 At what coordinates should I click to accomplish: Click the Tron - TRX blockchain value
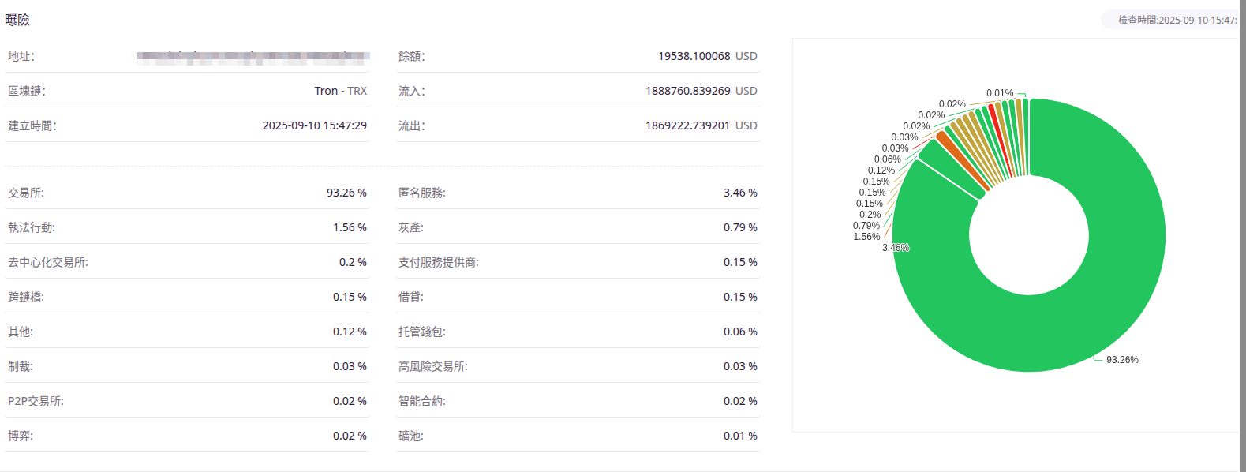click(x=340, y=91)
